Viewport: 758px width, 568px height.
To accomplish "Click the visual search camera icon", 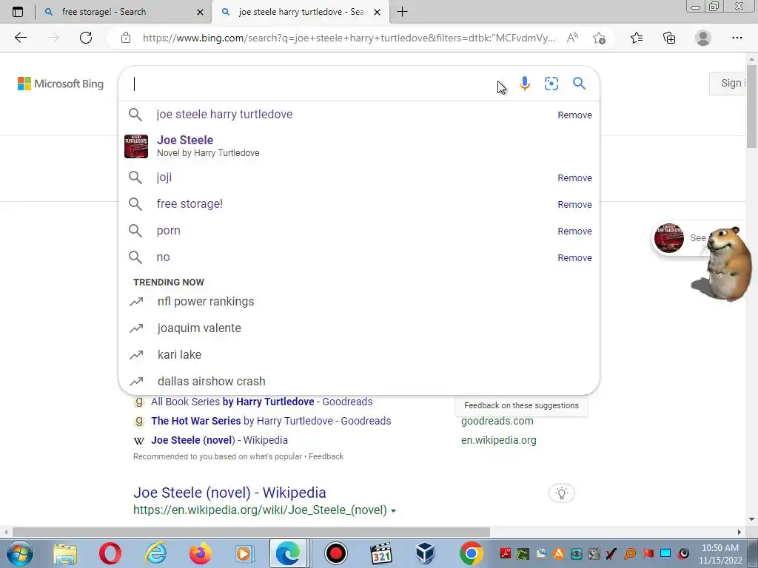I will (x=551, y=84).
